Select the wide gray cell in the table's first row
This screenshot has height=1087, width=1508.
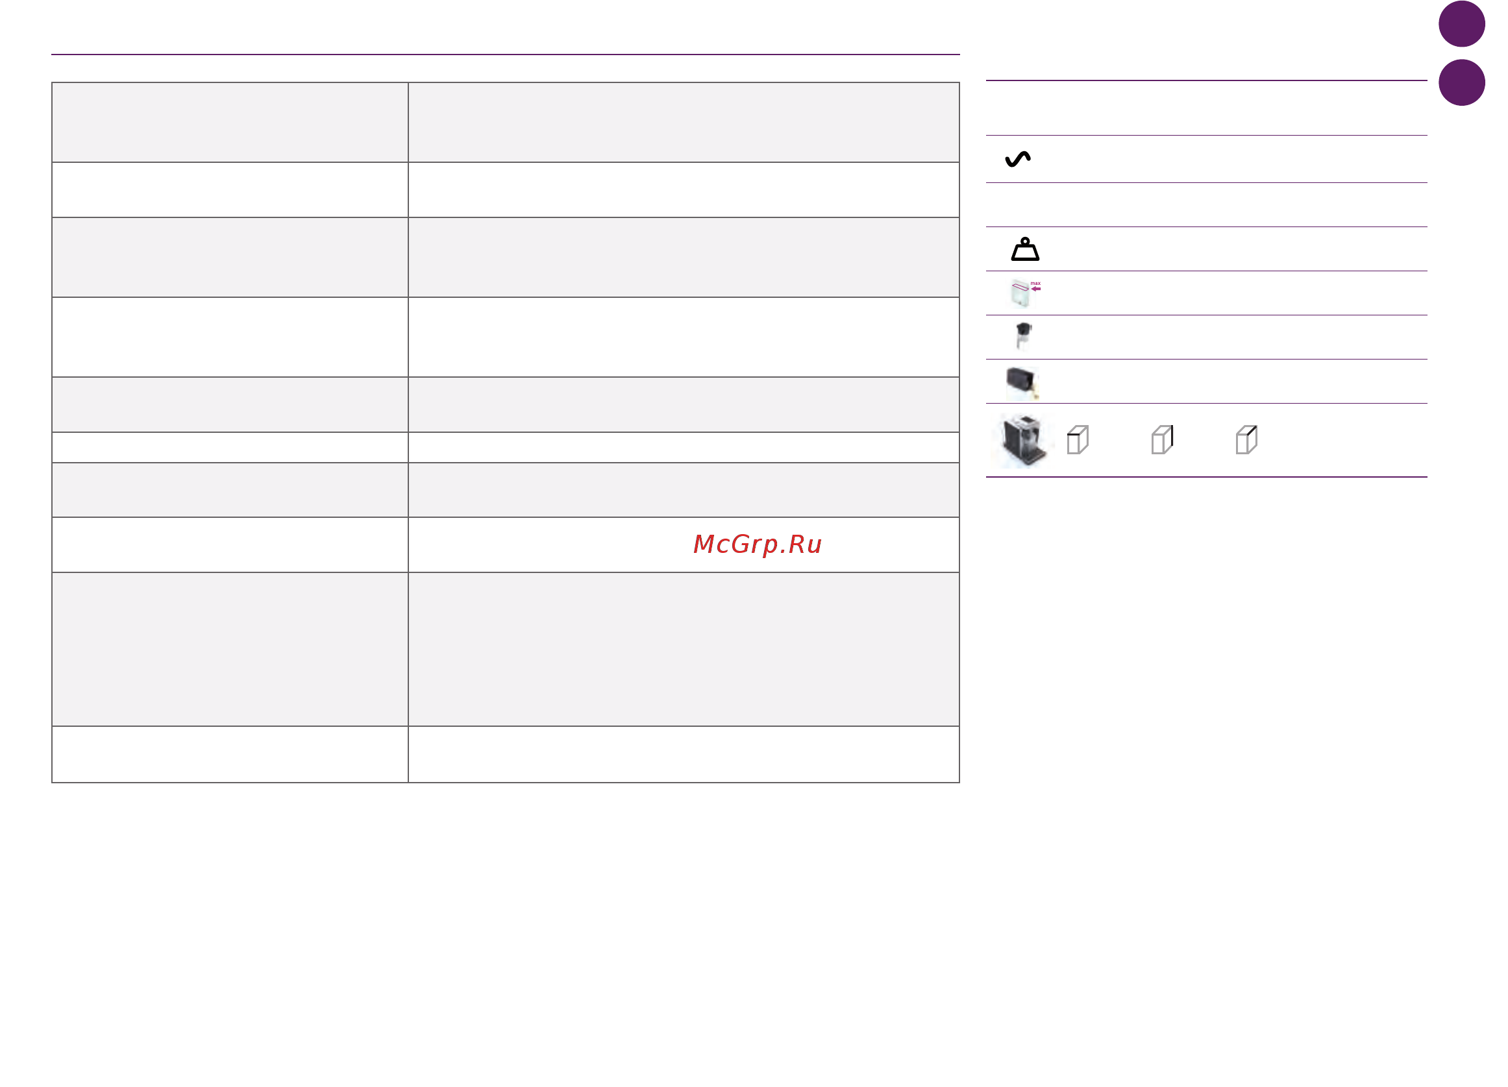684,123
